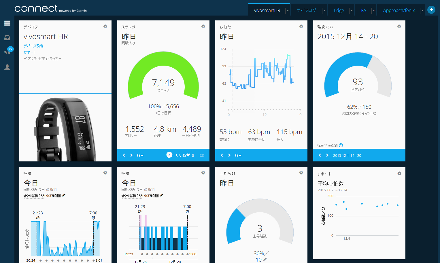Viewport: 440px width, 263px height.
Task: Click the 1,552 calories value
Action: (135, 129)
